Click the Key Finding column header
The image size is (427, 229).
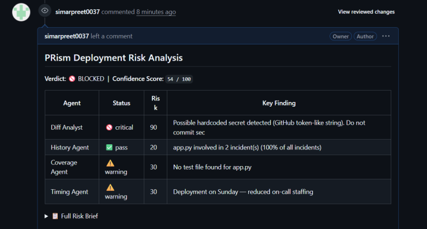279,103
